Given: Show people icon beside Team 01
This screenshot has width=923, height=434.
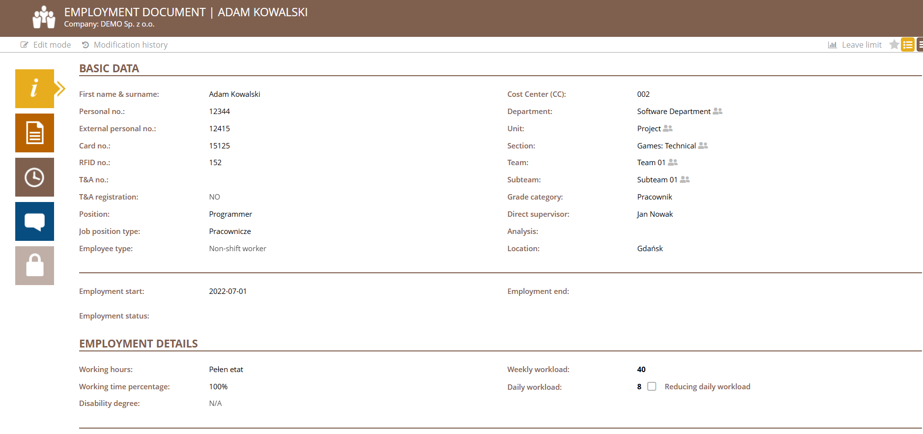Looking at the screenshot, I should click(673, 162).
